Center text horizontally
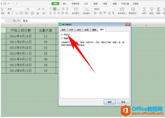This screenshot has width=165, height=118. (x=55, y=13)
